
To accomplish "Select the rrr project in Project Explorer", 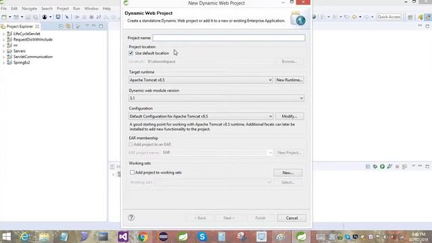I will [x=16, y=45].
